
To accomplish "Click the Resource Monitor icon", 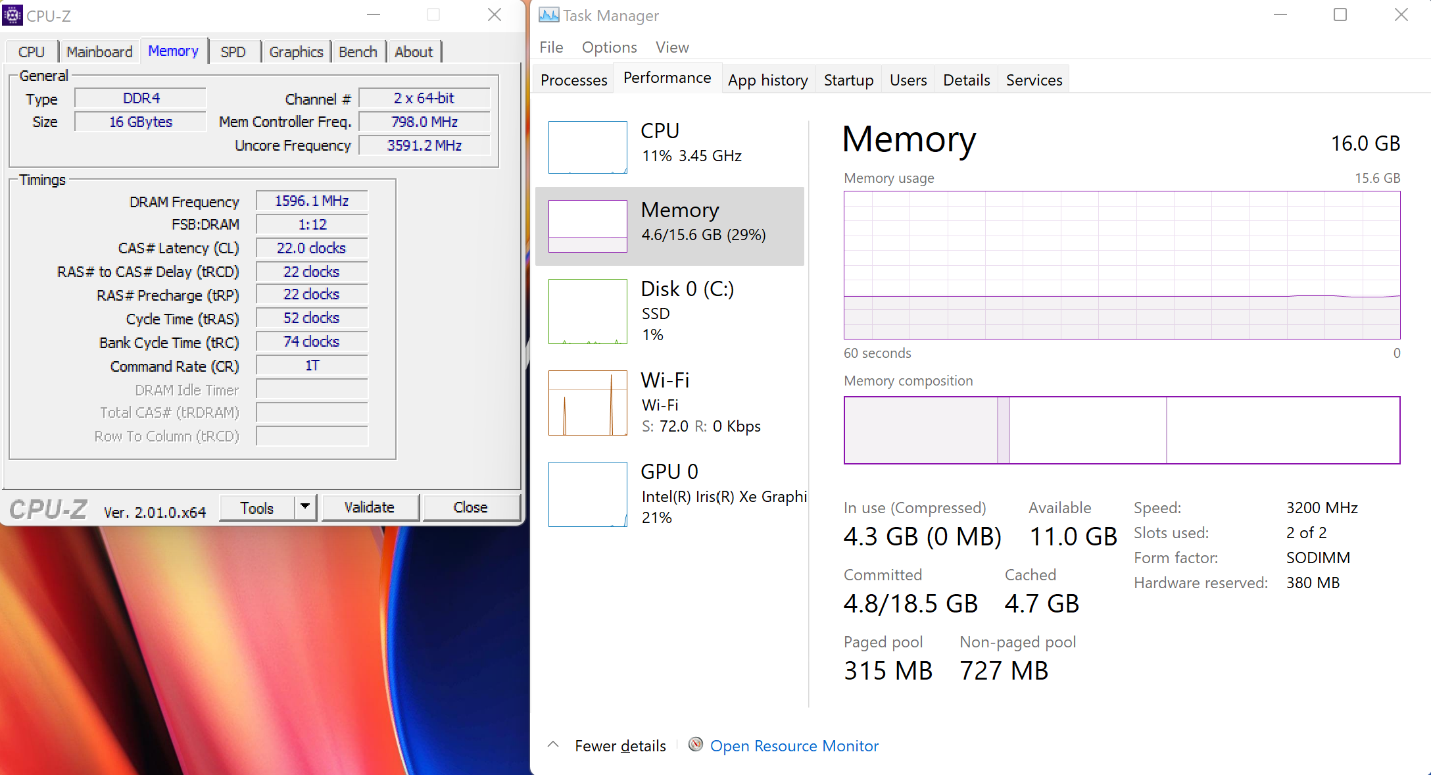I will coord(695,744).
